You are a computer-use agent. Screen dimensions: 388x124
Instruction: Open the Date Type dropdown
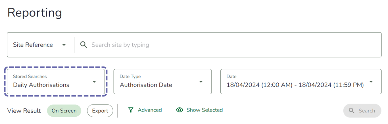162,82
